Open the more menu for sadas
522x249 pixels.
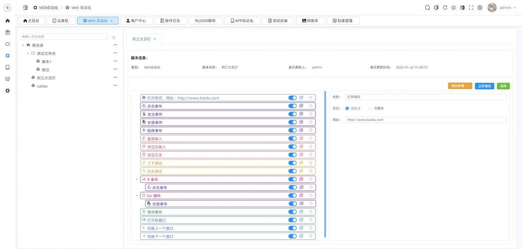coord(115,86)
